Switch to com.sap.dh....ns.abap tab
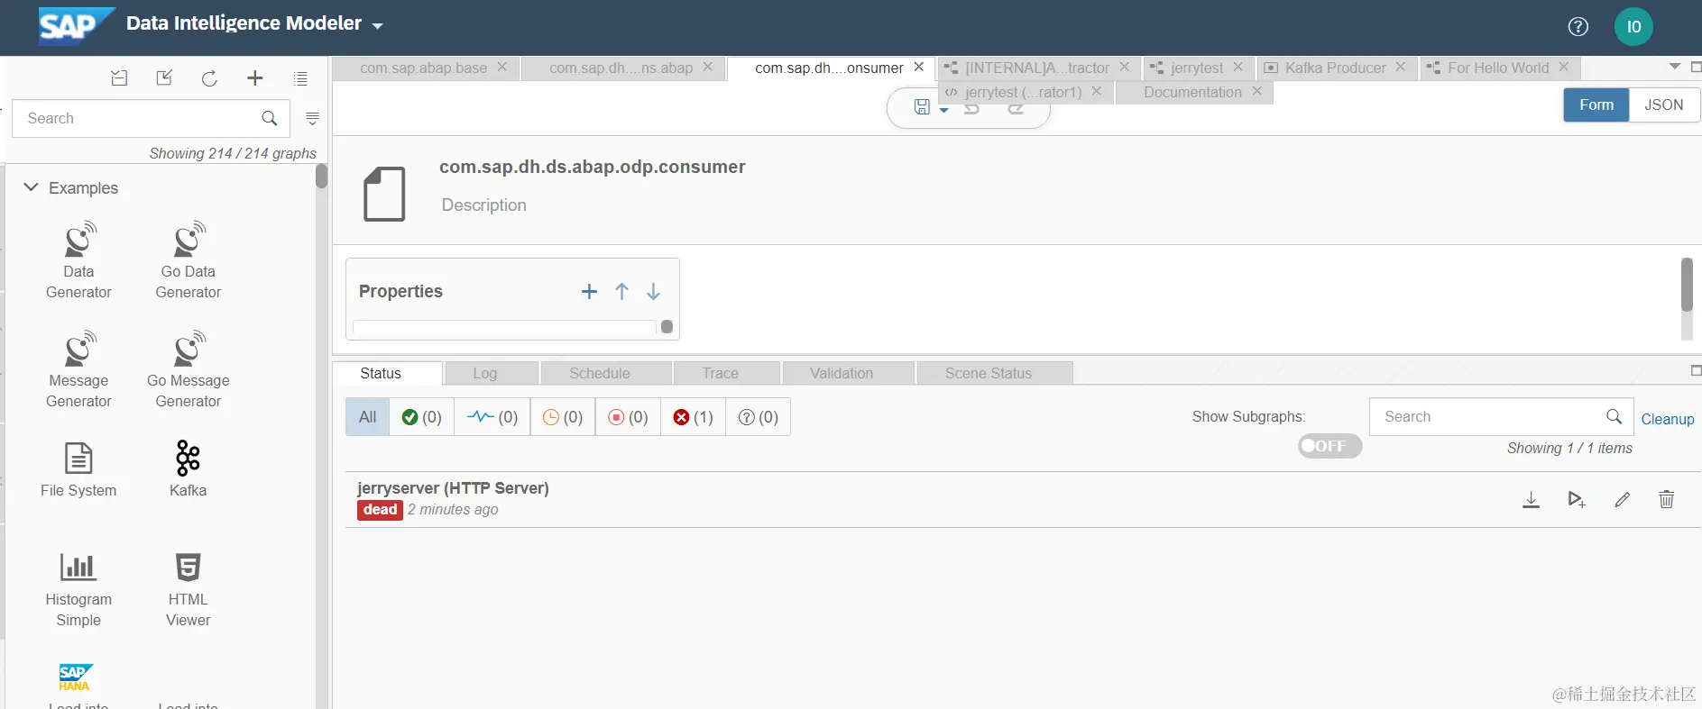The width and height of the screenshot is (1702, 709). 621,68
